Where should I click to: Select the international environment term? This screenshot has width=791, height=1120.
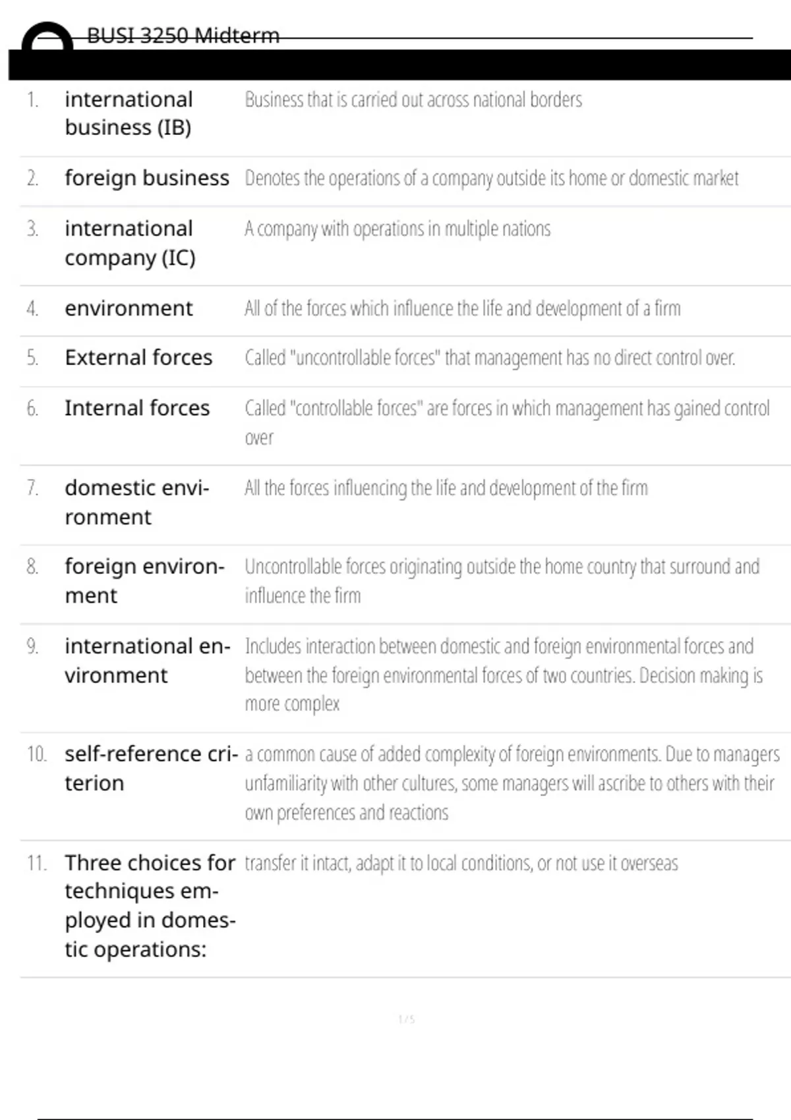click(147, 660)
